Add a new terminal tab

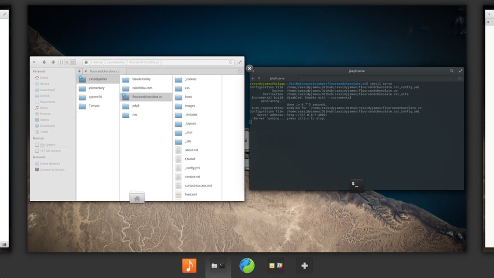253,78
